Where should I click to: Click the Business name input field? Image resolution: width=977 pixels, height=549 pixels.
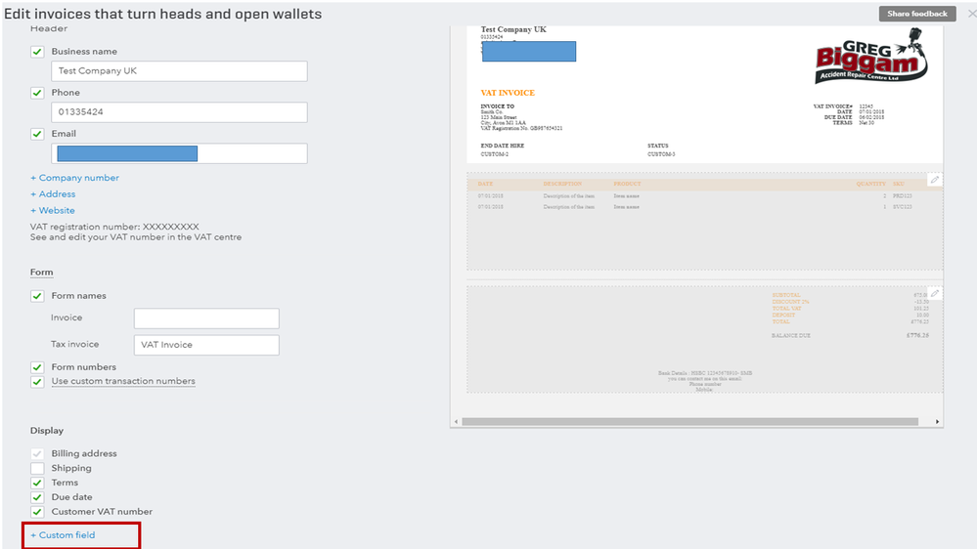(179, 71)
